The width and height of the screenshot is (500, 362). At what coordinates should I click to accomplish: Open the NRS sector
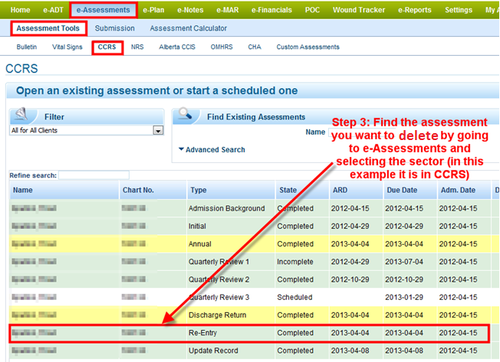(x=137, y=47)
